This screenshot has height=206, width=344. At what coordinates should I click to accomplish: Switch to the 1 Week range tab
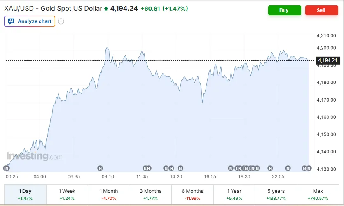click(x=67, y=194)
